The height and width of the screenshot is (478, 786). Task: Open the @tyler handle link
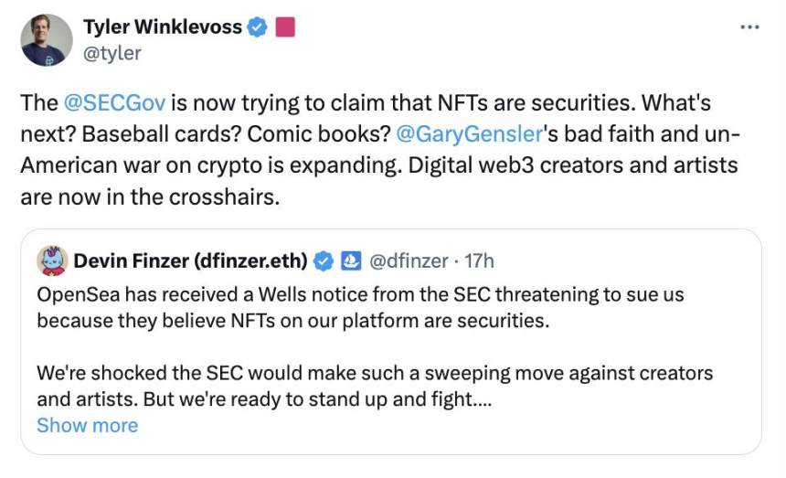[x=112, y=53]
